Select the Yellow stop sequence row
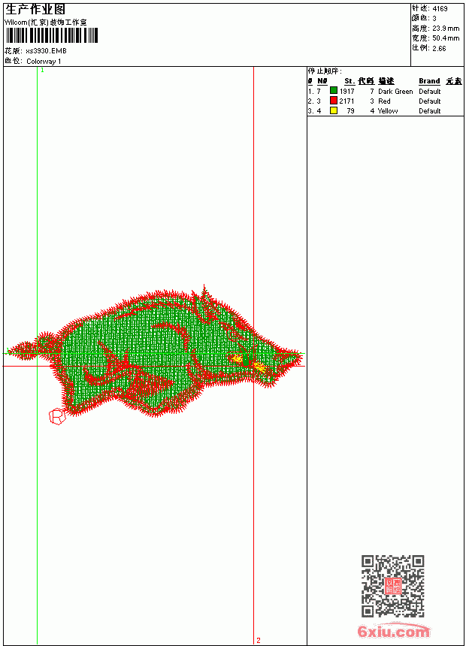Screen dimensions: 466x646 coord(385,111)
